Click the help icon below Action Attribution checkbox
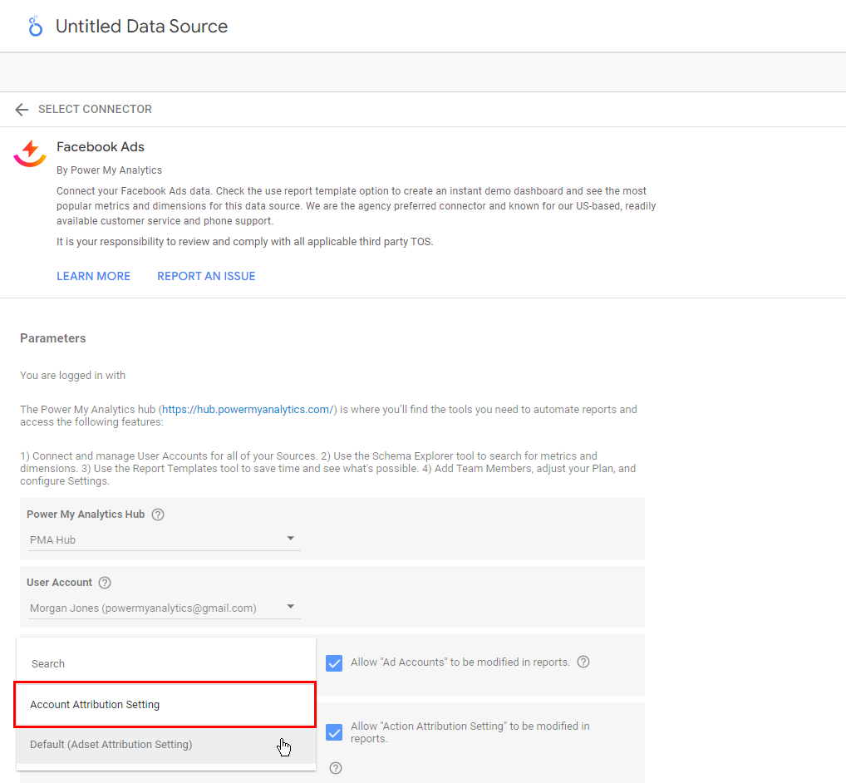Image resolution: width=846 pixels, height=783 pixels. [x=336, y=768]
